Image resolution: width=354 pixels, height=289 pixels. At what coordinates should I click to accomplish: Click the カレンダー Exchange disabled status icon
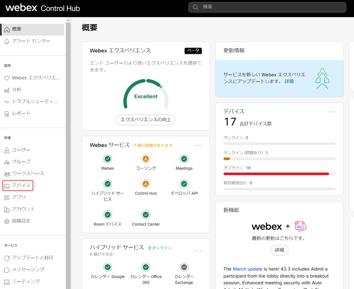(184, 267)
